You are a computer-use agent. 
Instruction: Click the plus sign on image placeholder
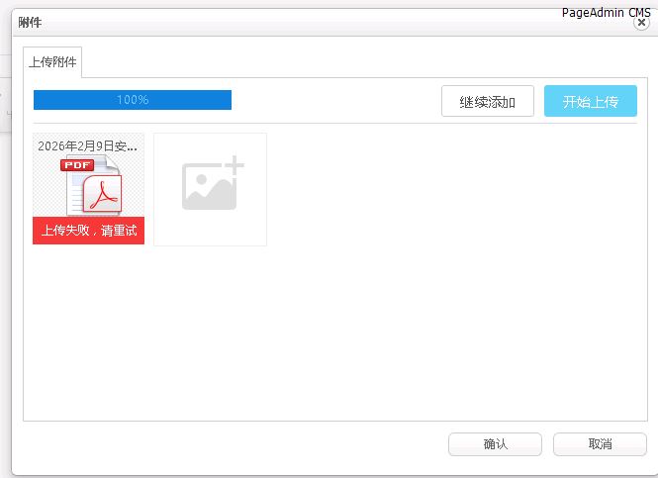[235, 164]
